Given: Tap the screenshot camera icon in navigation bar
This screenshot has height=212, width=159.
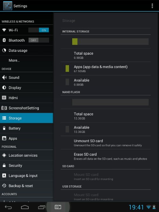Looking at the screenshot, I should pos(58,207).
